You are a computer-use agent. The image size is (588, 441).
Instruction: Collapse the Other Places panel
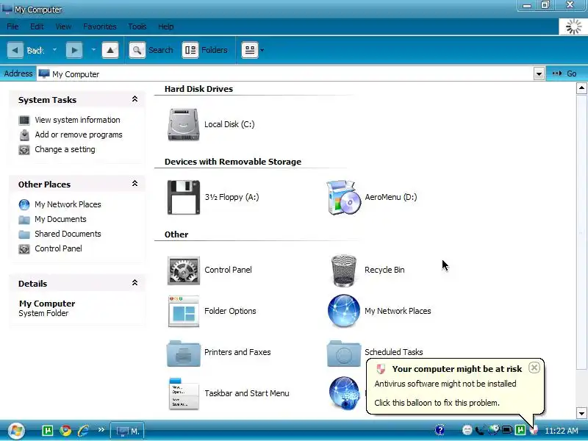135,183
